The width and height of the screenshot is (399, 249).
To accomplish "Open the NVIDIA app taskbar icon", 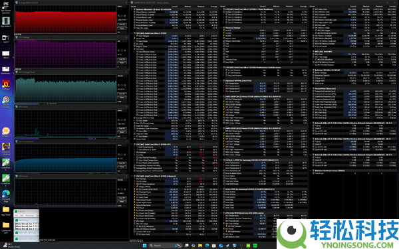I will 248,246.
